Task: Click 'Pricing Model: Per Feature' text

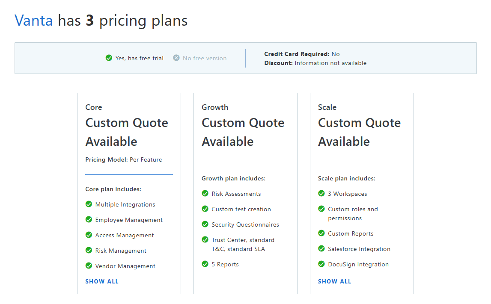Action: click(x=124, y=160)
